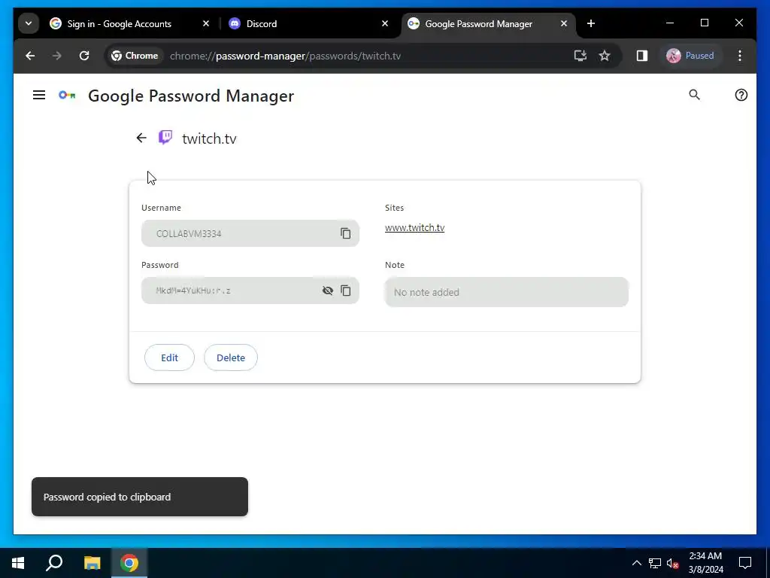
Task: Open the Password Manager hamburger menu
Action: coord(39,95)
